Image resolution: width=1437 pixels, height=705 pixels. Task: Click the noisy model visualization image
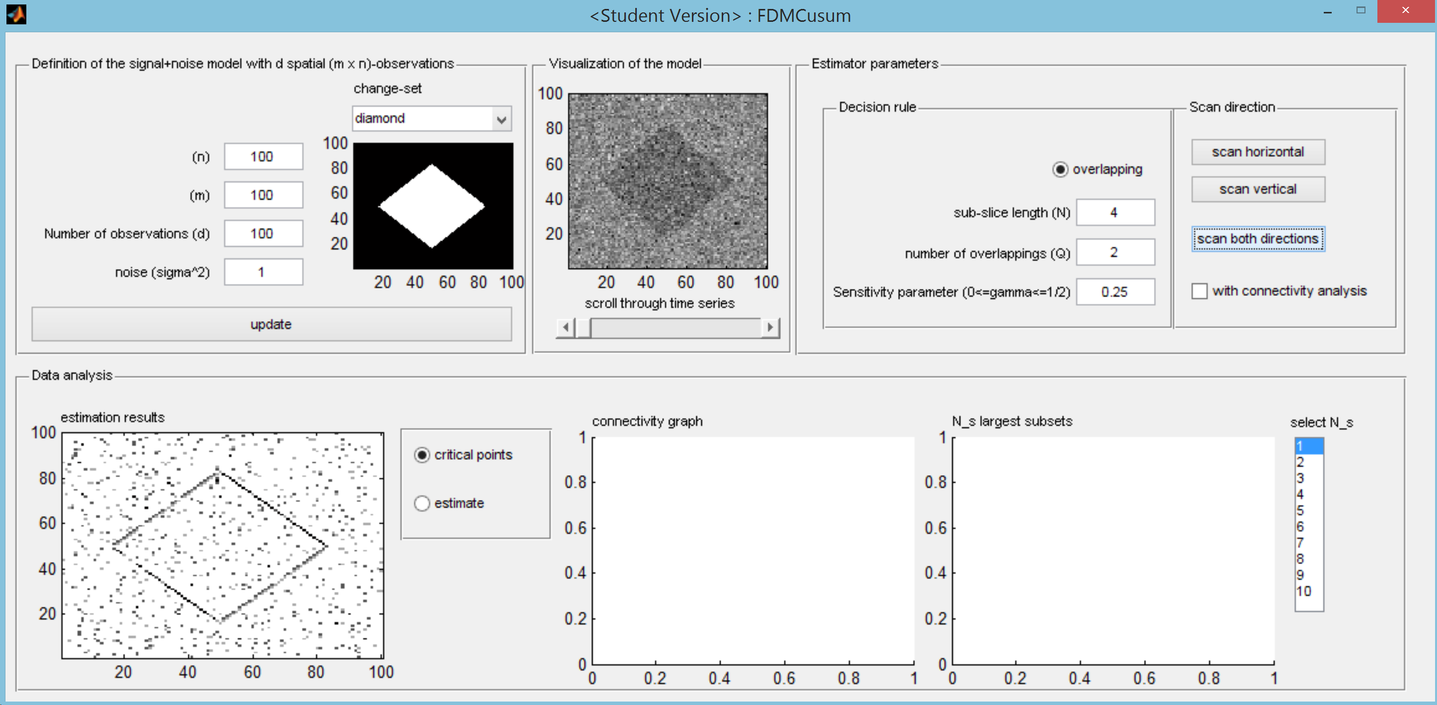click(x=668, y=181)
